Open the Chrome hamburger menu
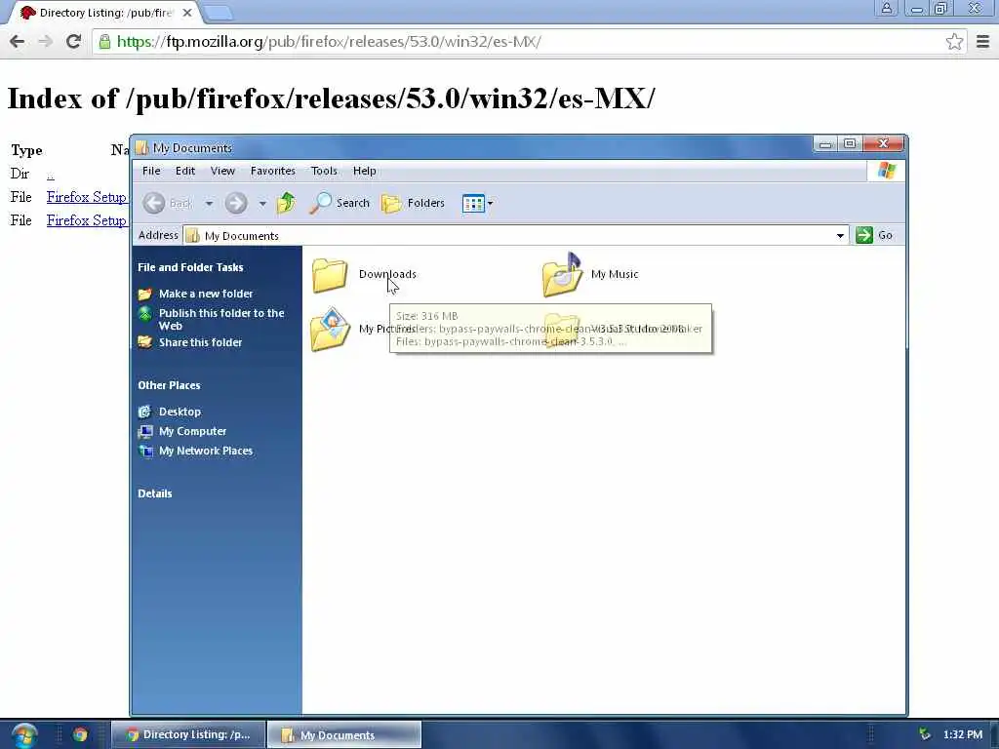The image size is (999, 749). (x=983, y=41)
